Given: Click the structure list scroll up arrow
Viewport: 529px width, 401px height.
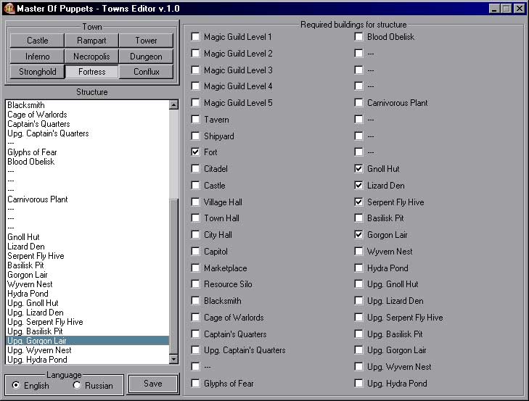Looking at the screenshot, I should click(173, 104).
